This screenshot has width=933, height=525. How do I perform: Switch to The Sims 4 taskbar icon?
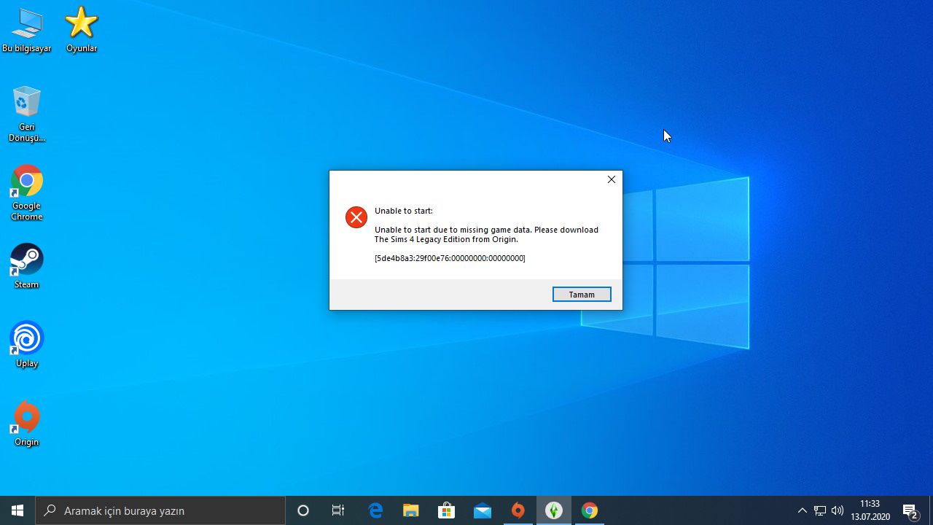point(554,510)
